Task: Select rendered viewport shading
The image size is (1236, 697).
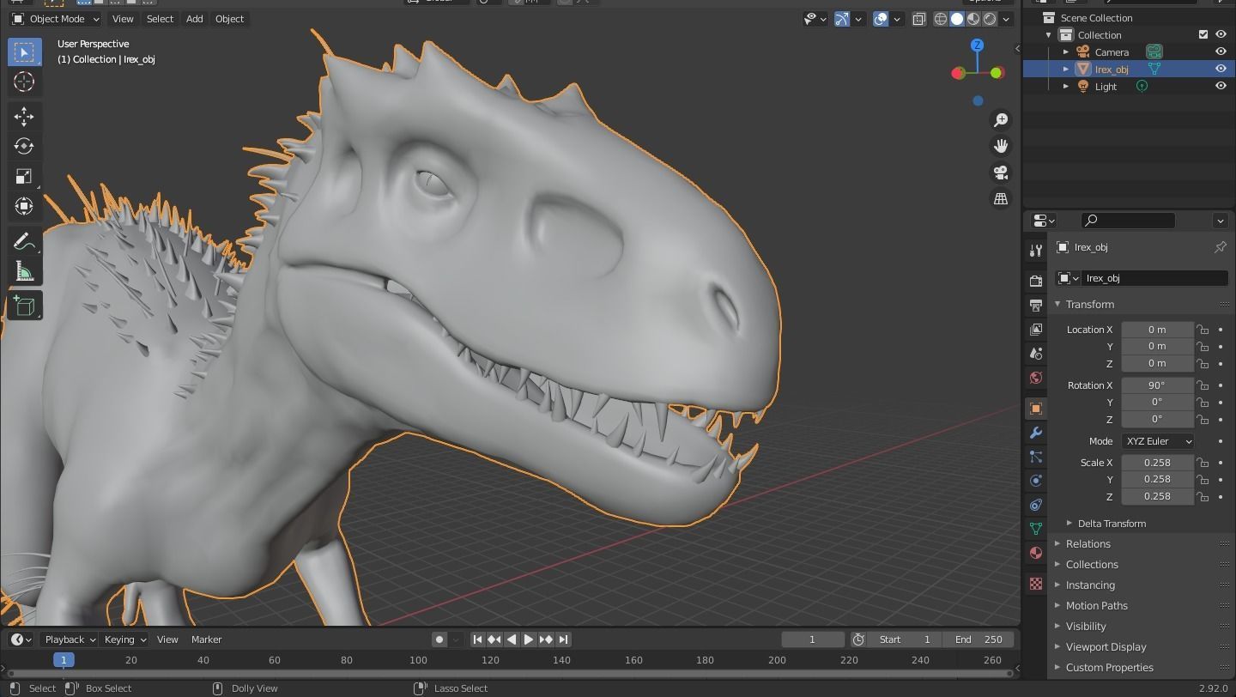Action: [990, 19]
